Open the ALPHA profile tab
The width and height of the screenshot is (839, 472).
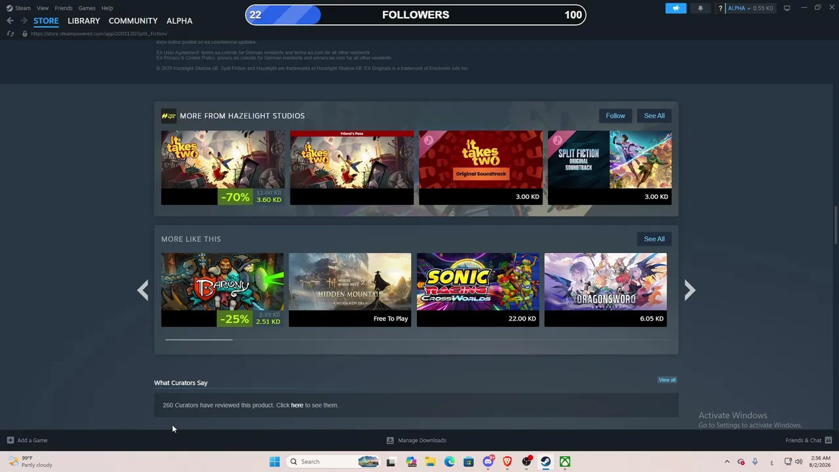click(x=180, y=21)
